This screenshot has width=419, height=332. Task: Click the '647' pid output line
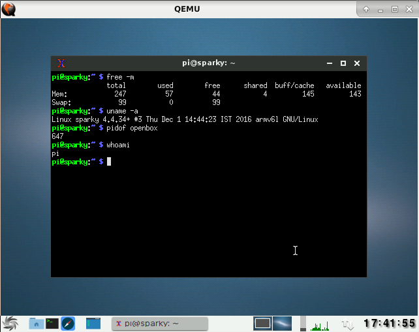point(57,136)
